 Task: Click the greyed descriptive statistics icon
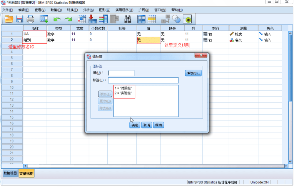[114, 19]
